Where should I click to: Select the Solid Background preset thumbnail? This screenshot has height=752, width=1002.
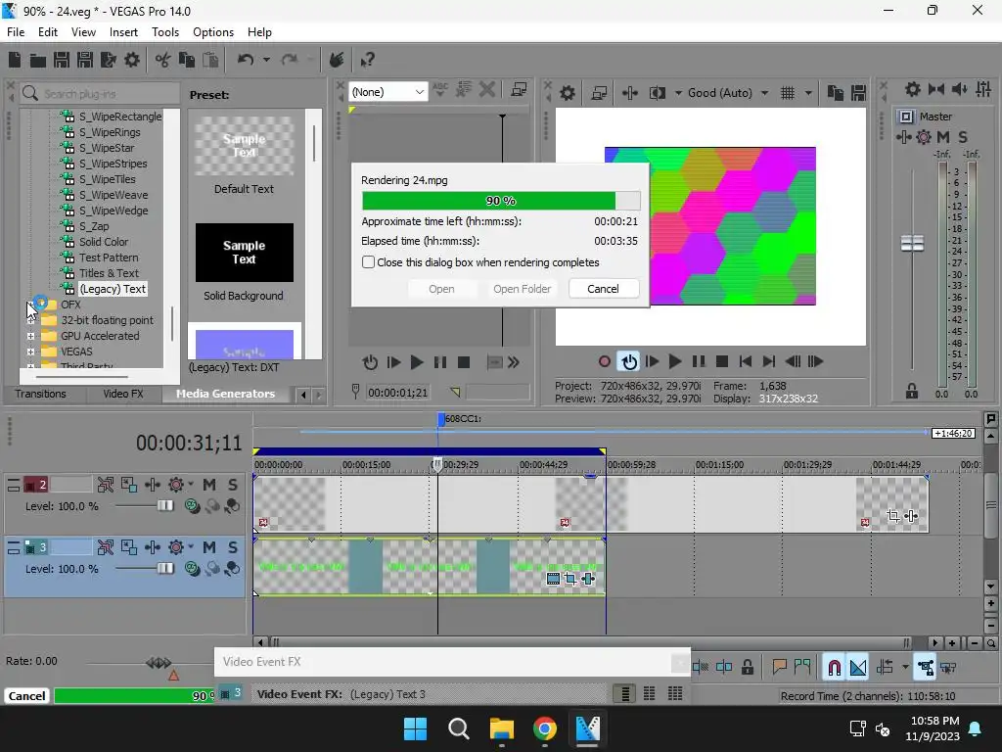point(244,253)
